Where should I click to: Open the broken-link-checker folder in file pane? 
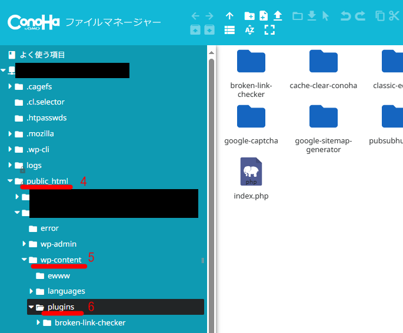[251, 74]
